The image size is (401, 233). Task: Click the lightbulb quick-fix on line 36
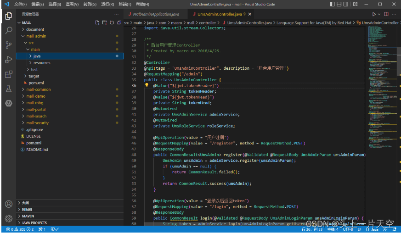coord(147,85)
